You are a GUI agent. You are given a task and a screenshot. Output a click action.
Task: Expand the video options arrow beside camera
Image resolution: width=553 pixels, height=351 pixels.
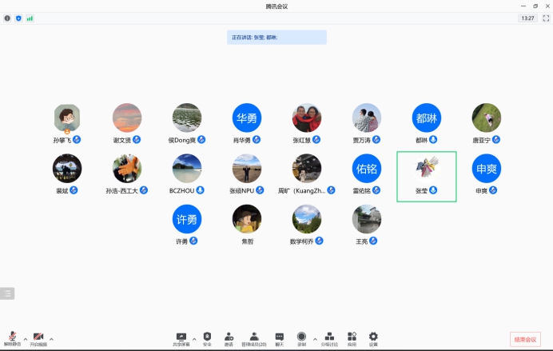coord(51,337)
